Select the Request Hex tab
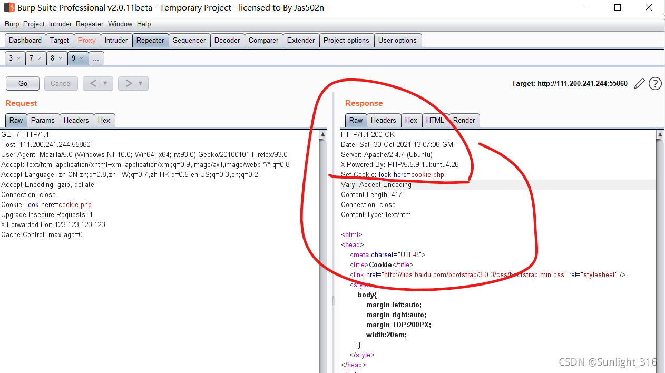The width and height of the screenshot is (665, 373). [x=104, y=120]
